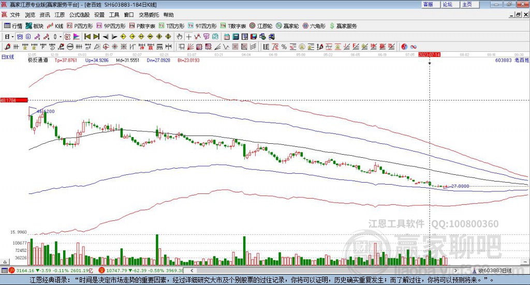The height and width of the screenshot is (285, 530).
Task: Open the 江恩轮 Gann wheel
Action: click(x=261, y=26)
